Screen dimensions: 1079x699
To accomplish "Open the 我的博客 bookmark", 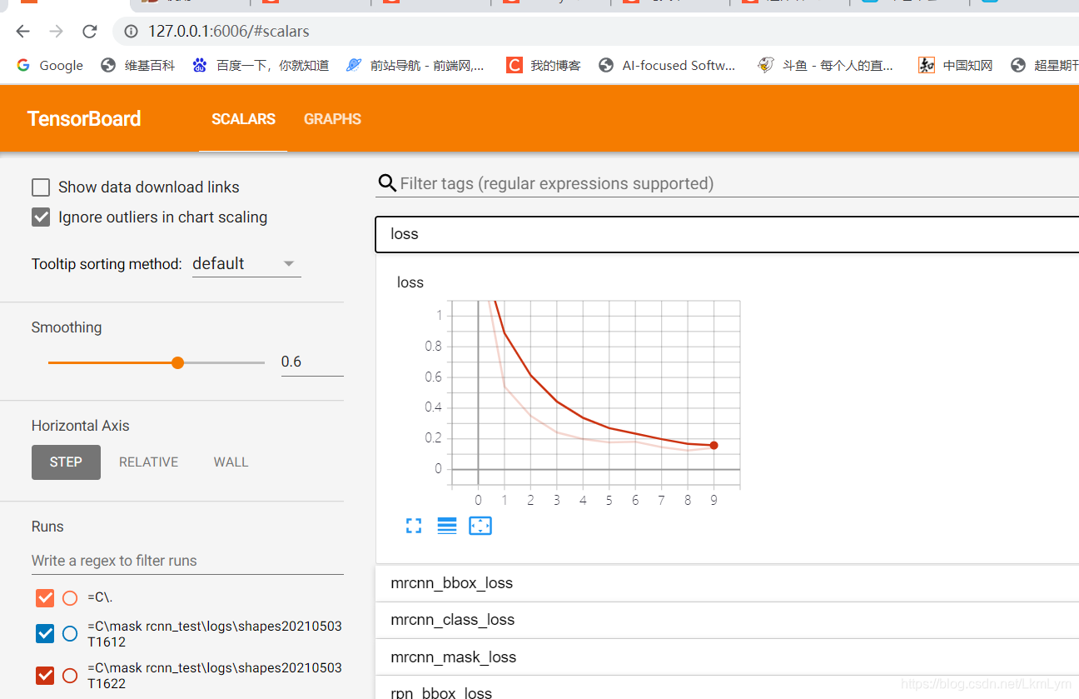I will (544, 65).
